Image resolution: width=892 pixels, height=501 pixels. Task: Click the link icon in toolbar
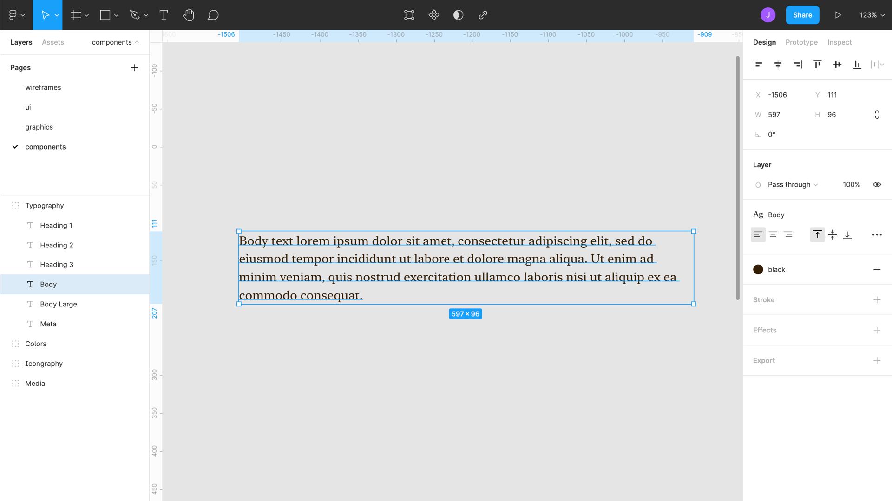coord(483,15)
